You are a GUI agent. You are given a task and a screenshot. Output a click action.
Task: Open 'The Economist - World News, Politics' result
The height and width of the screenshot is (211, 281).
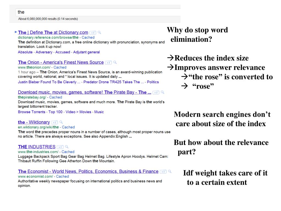tap(88, 171)
